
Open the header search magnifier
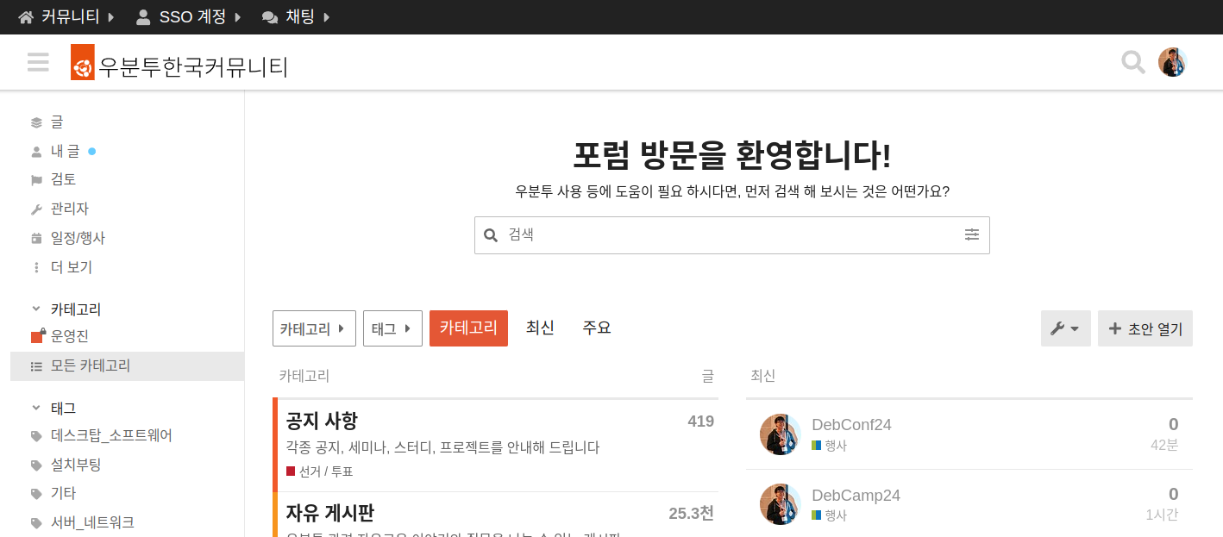(1132, 62)
